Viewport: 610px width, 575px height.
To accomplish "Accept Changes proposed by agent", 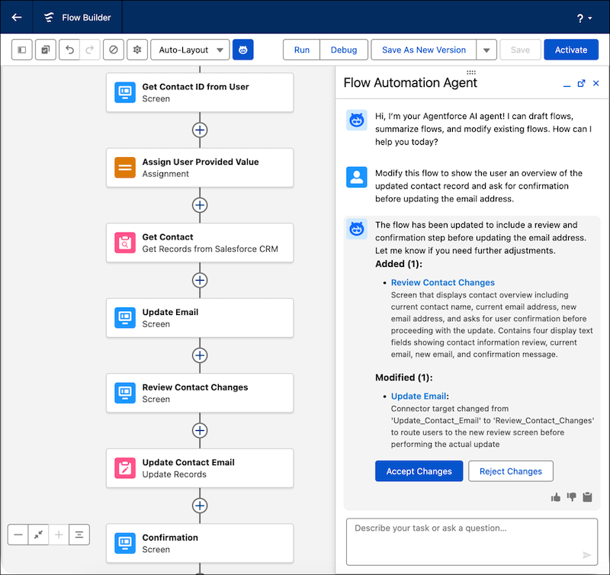I will (419, 471).
